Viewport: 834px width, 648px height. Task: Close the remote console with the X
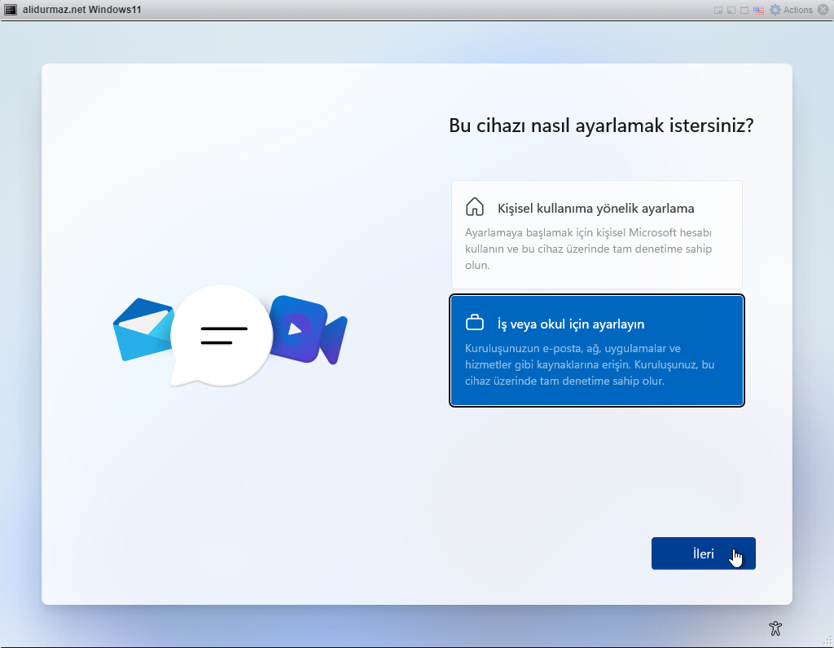[x=823, y=10]
